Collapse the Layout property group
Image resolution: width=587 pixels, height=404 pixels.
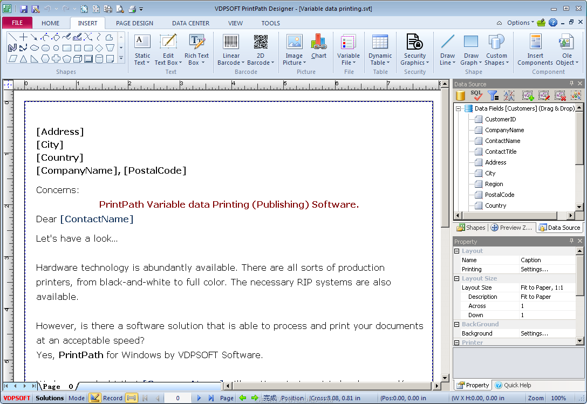point(457,251)
